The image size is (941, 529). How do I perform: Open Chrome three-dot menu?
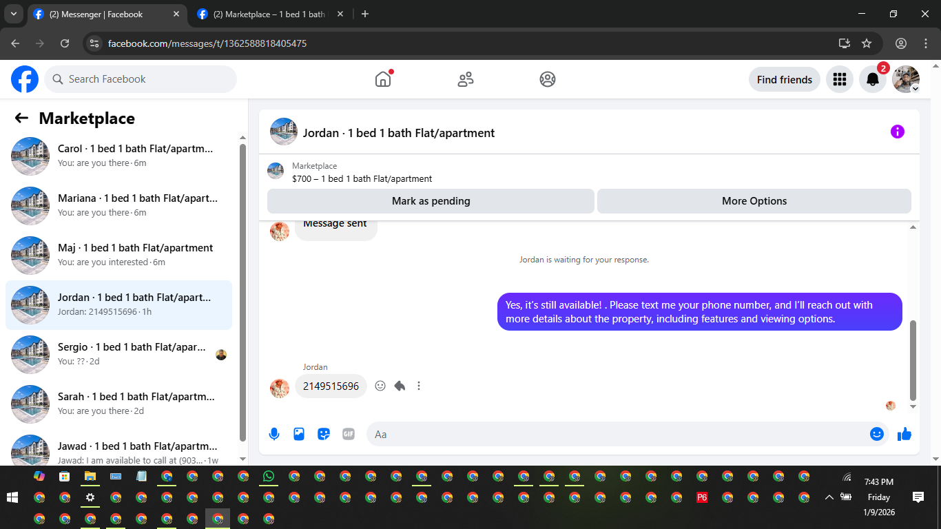(926, 43)
